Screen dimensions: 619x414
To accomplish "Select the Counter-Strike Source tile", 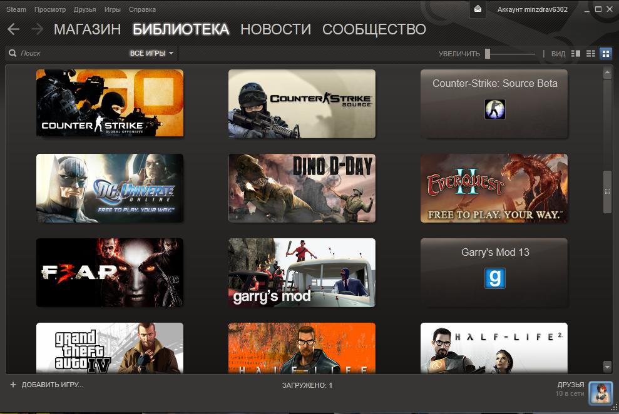I will pos(302,104).
